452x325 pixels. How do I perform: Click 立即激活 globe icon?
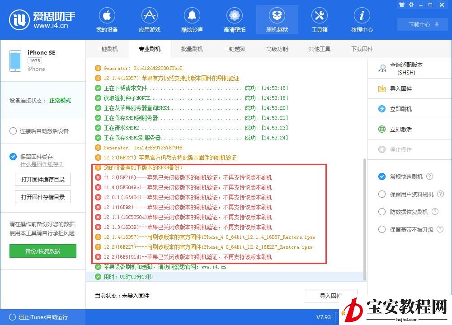[382, 129]
